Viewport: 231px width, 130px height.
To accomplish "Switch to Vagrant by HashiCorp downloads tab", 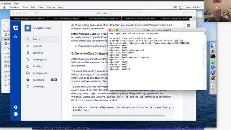I will coord(175,18).
